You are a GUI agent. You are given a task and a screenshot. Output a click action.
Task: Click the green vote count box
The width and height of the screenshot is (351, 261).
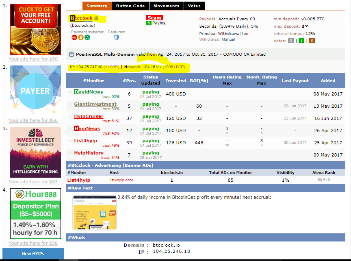pos(301,41)
